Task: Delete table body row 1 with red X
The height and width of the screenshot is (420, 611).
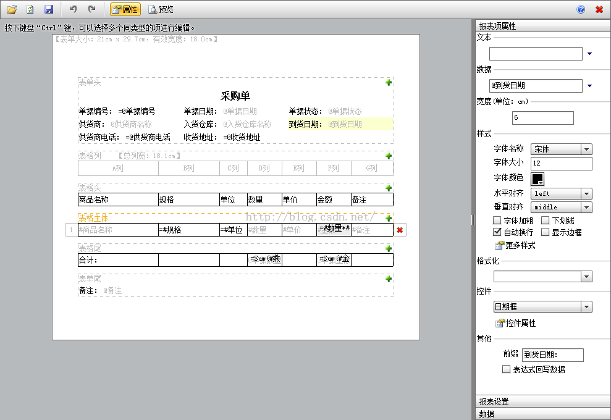Action: [x=400, y=230]
